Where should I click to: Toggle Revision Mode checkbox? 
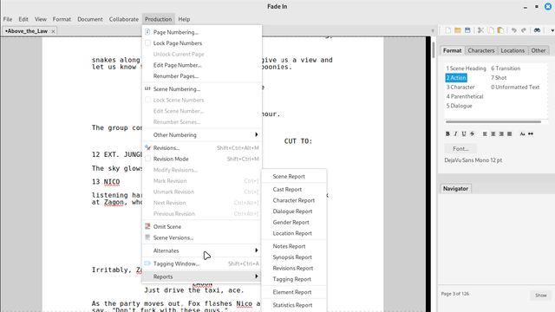[148, 159]
